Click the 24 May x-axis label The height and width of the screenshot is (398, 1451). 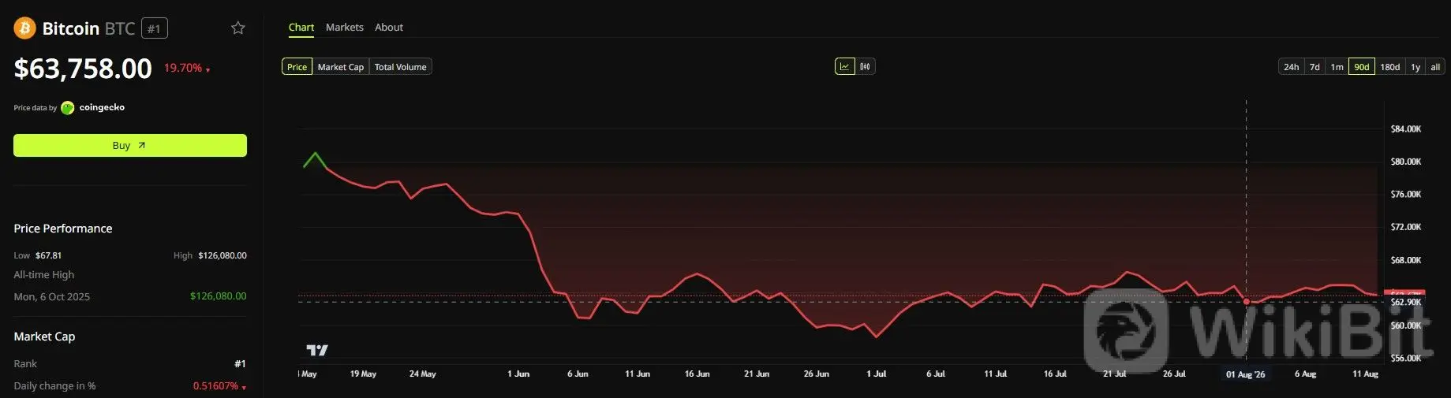[x=423, y=374]
